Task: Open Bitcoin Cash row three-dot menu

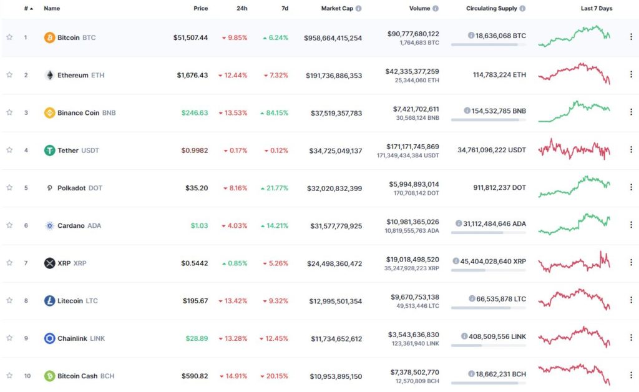Action: tap(631, 375)
